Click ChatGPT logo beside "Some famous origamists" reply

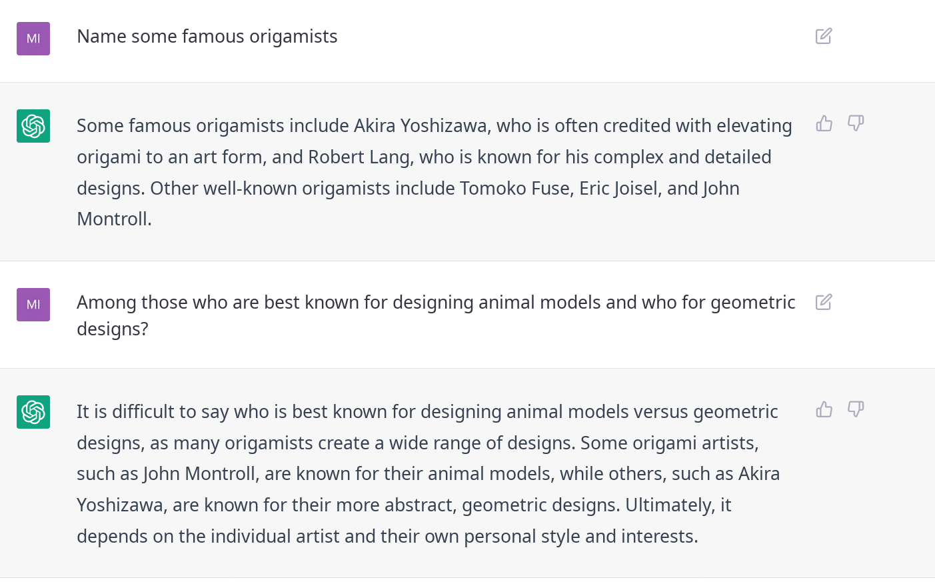[33, 126]
